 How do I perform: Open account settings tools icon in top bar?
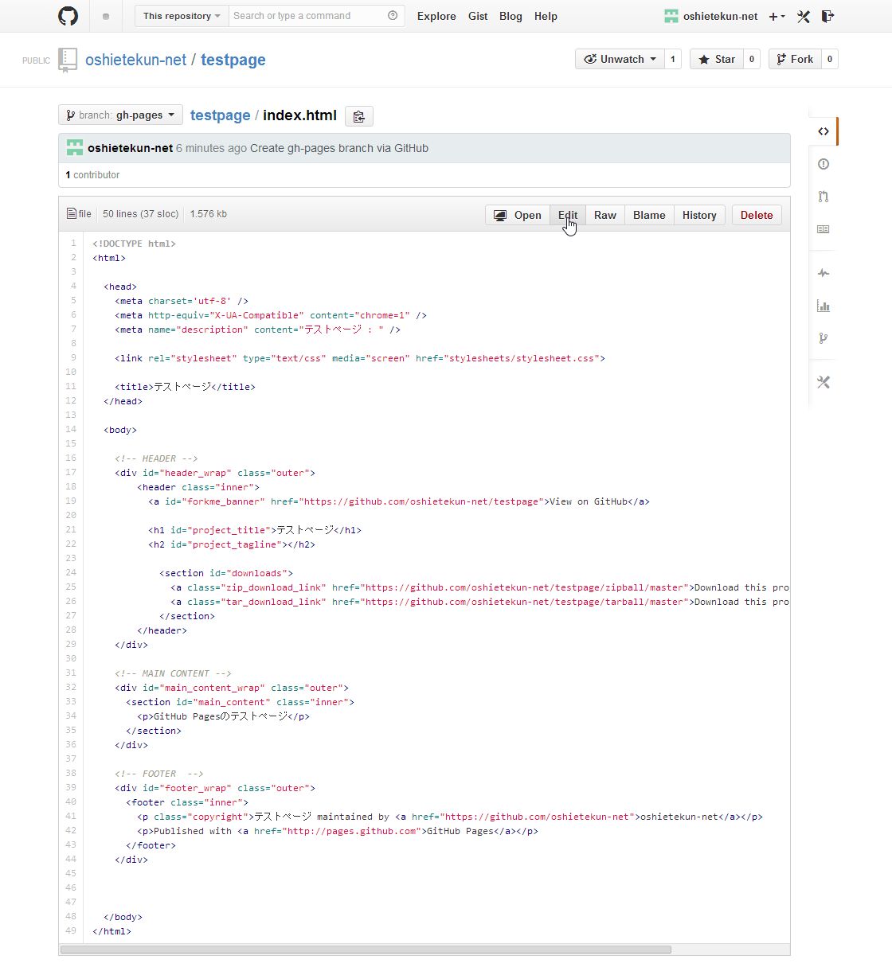tap(803, 16)
